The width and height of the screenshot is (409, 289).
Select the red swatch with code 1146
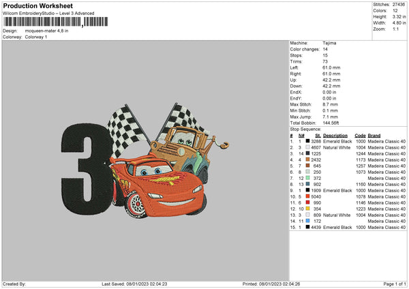point(308,202)
